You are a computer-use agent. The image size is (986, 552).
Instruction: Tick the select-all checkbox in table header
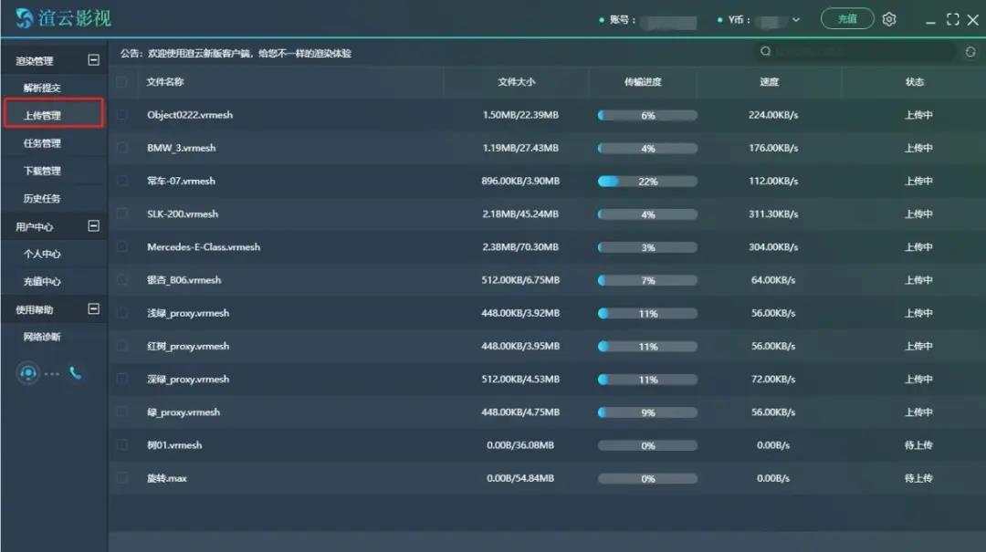[122, 82]
